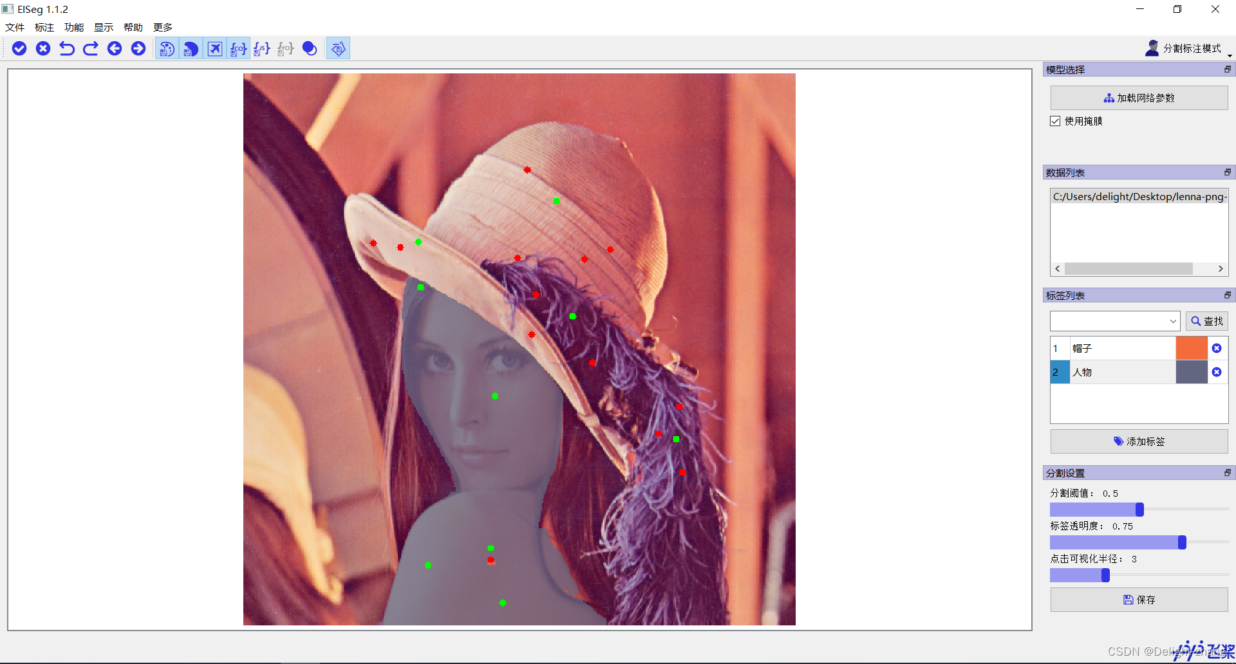Screen dimensions: 1236x664
Task: Delete the 帽子 label with its X icon
Action: 1217,348
